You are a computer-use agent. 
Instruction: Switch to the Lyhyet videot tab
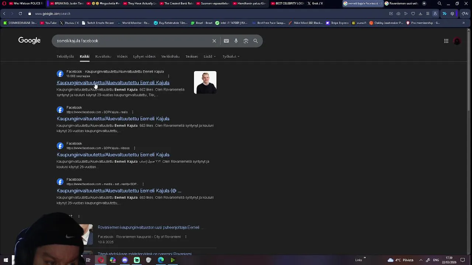(x=144, y=56)
